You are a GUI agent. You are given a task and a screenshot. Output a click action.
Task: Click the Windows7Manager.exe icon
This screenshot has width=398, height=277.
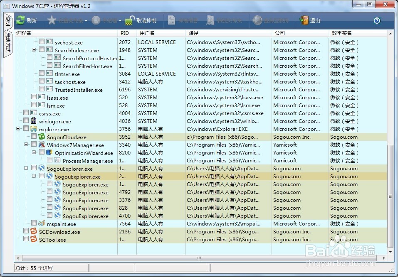pos(42,145)
